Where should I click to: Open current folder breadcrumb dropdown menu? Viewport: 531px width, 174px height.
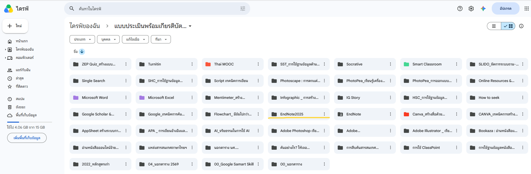190,26
